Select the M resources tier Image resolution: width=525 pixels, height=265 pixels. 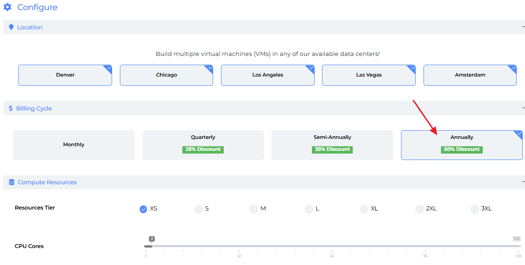point(254,209)
